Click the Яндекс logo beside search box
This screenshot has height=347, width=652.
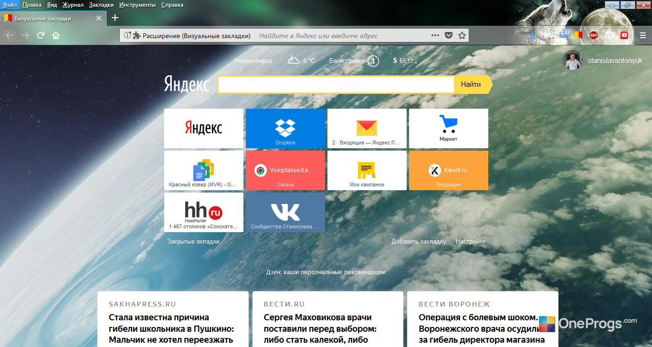tap(187, 84)
